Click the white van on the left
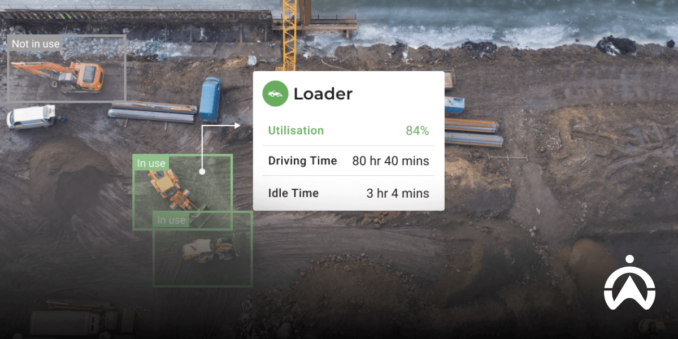 tap(31, 116)
